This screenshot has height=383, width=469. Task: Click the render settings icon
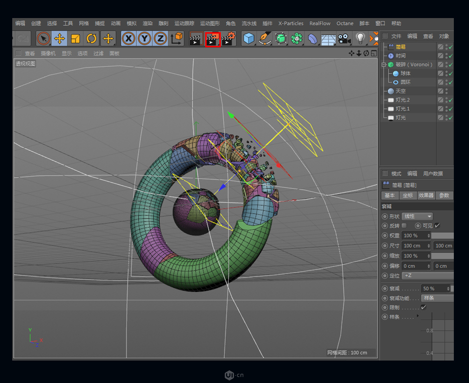click(228, 38)
